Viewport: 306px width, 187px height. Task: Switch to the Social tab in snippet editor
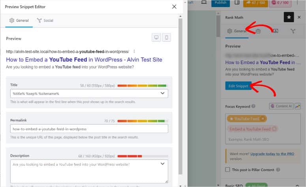click(x=45, y=21)
